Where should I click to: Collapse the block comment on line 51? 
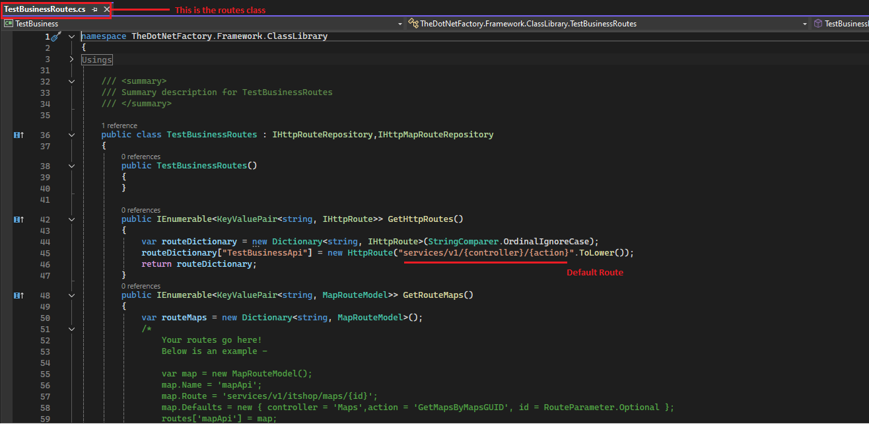(x=71, y=329)
